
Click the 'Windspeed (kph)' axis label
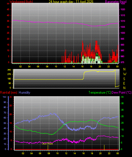click(x=21, y=2)
